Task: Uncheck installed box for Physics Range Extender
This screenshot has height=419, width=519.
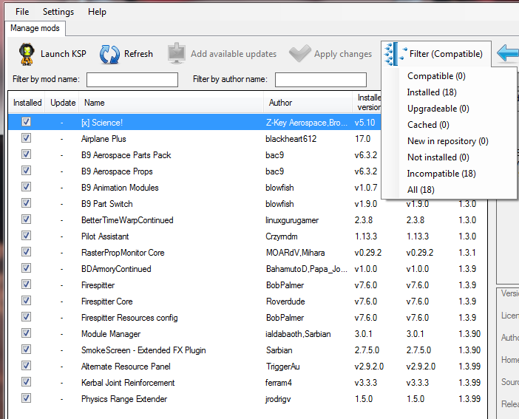Action: click(x=26, y=398)
